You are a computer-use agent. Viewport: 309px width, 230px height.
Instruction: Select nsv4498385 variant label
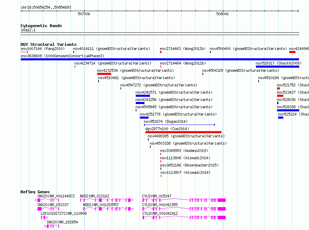(x=186, y=136)
